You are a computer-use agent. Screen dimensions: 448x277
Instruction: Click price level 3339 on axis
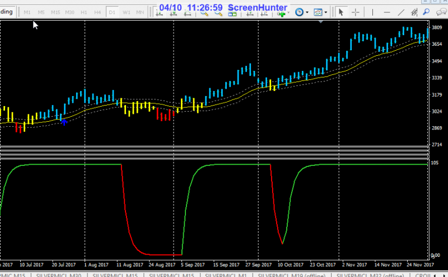437,78
